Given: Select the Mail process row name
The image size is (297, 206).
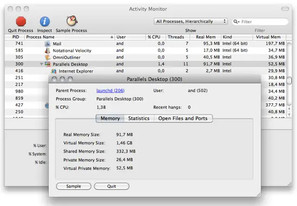Looking at the screenshot, I should point(57,44).
